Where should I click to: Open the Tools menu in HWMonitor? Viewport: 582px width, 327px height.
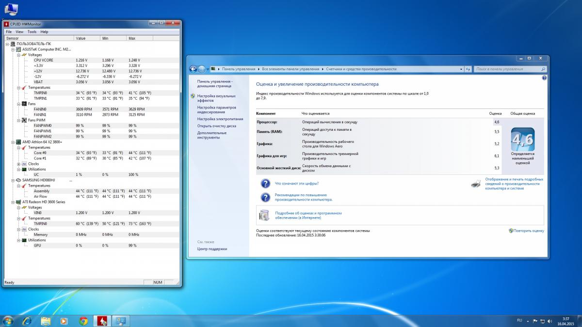coord(32,32)
